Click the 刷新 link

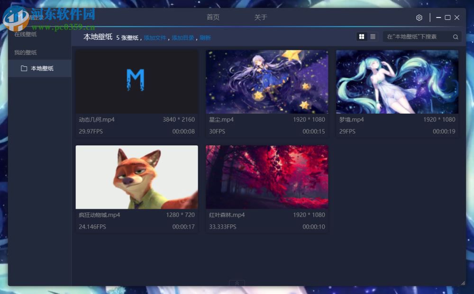[205, 38]
